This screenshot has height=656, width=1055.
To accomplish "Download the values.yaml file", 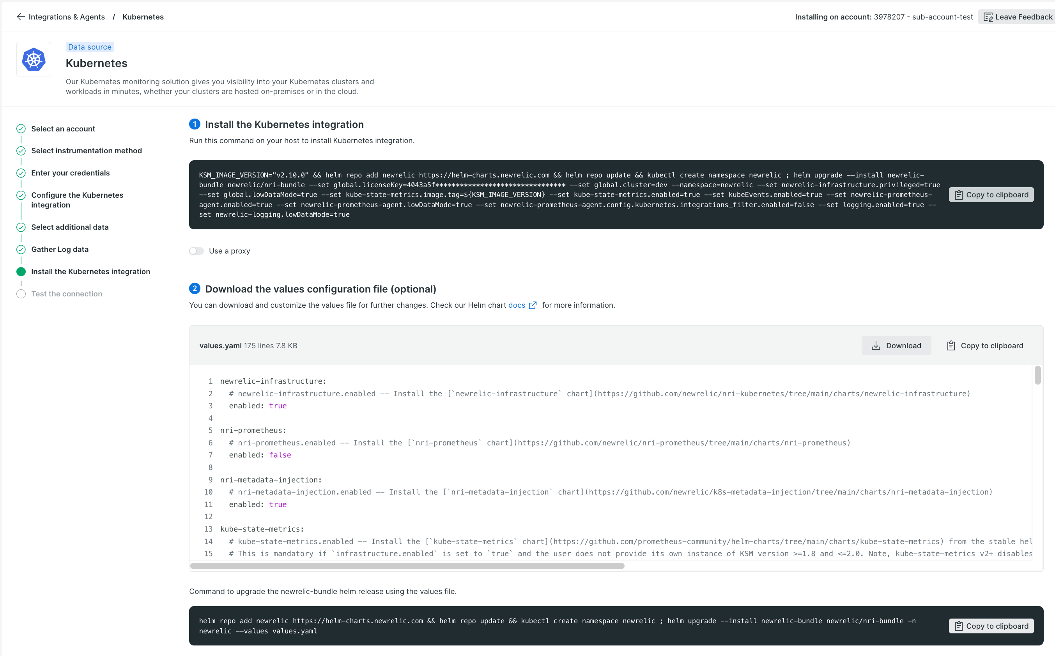I will tap(896, 346).
